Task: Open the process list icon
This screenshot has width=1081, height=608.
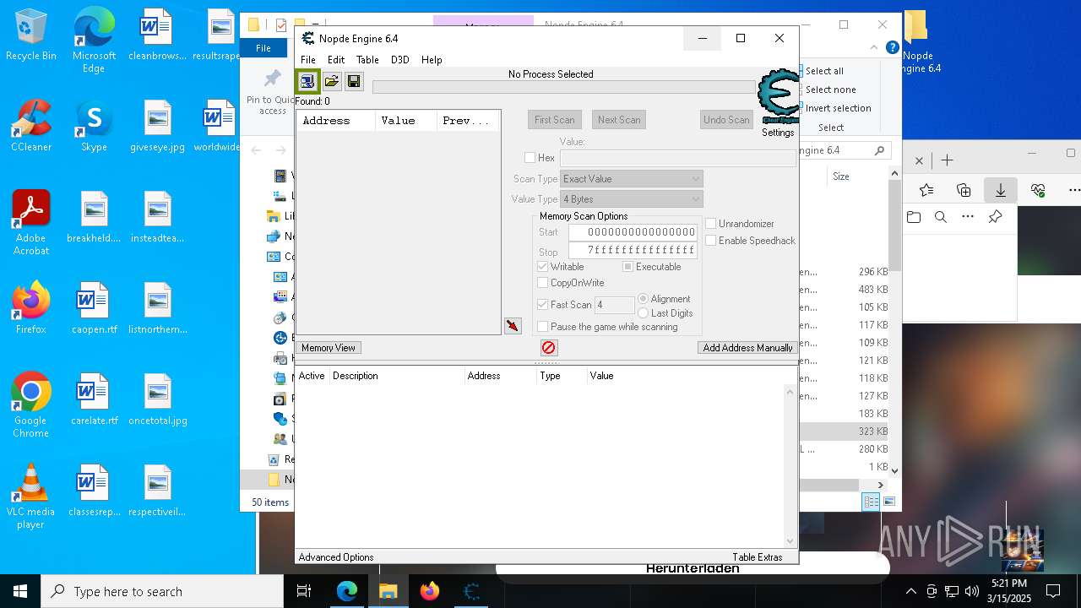Action: coord(307,81)
